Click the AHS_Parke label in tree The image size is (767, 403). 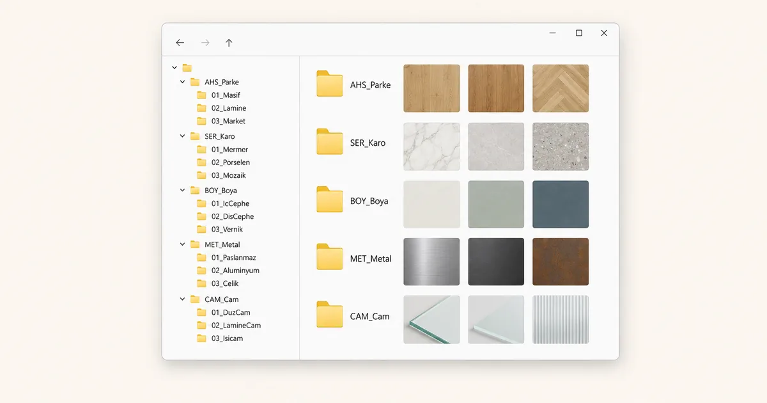pos(222,82)
